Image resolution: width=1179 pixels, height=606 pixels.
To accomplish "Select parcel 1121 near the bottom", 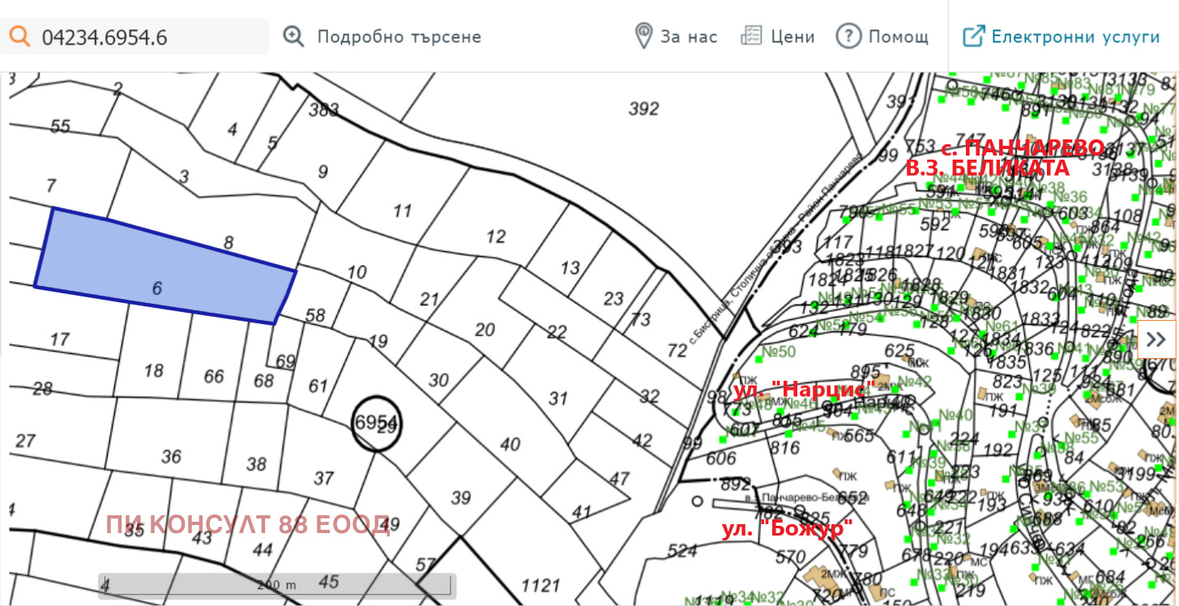I will pos(540,585).
